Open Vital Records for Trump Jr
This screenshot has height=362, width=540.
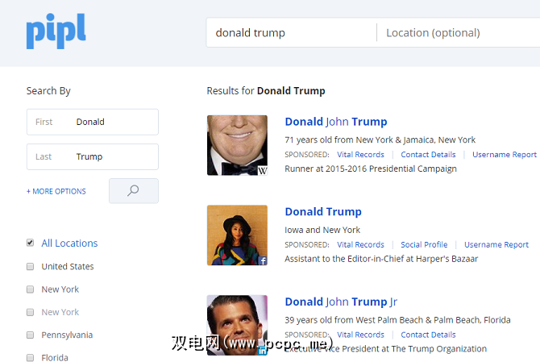[x=360, y=335]
